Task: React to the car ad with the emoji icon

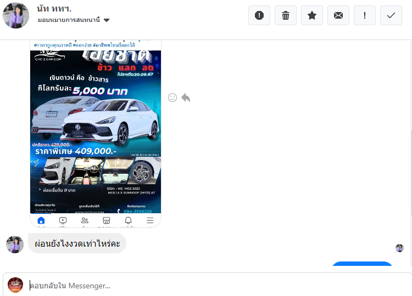Action: [x=172, y=98]
